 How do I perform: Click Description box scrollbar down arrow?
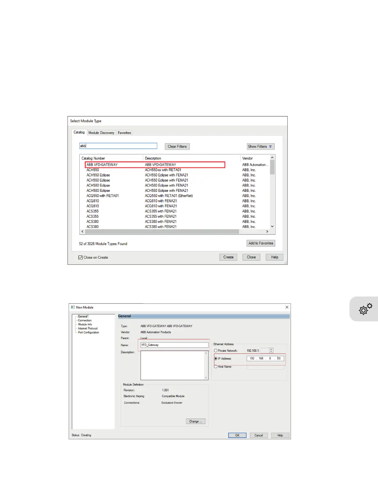(x=206, y=378)
